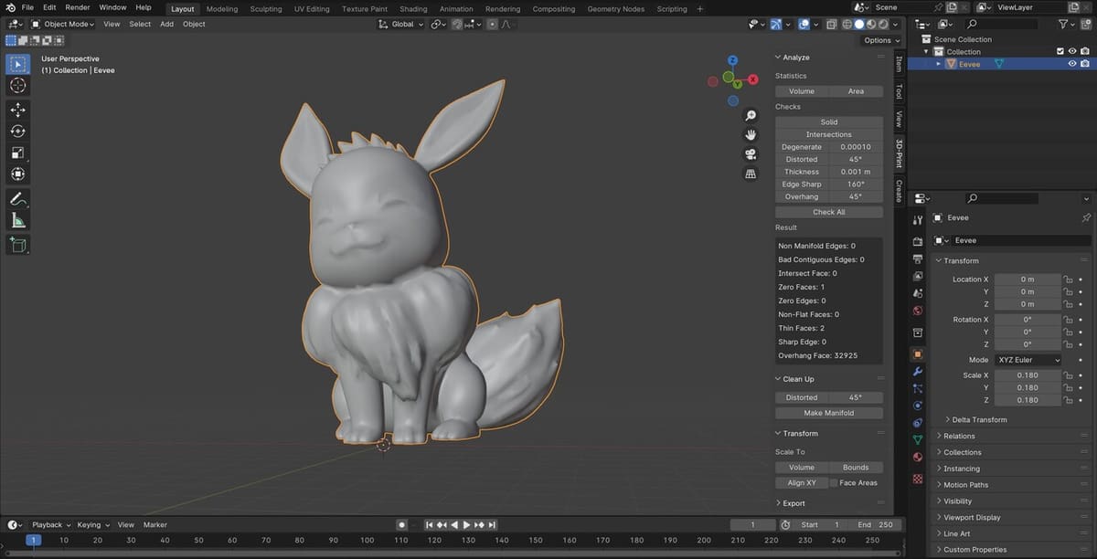Toggle Collection viewport visibility eye icon
1097x559 pixels.
[1072, 52]
